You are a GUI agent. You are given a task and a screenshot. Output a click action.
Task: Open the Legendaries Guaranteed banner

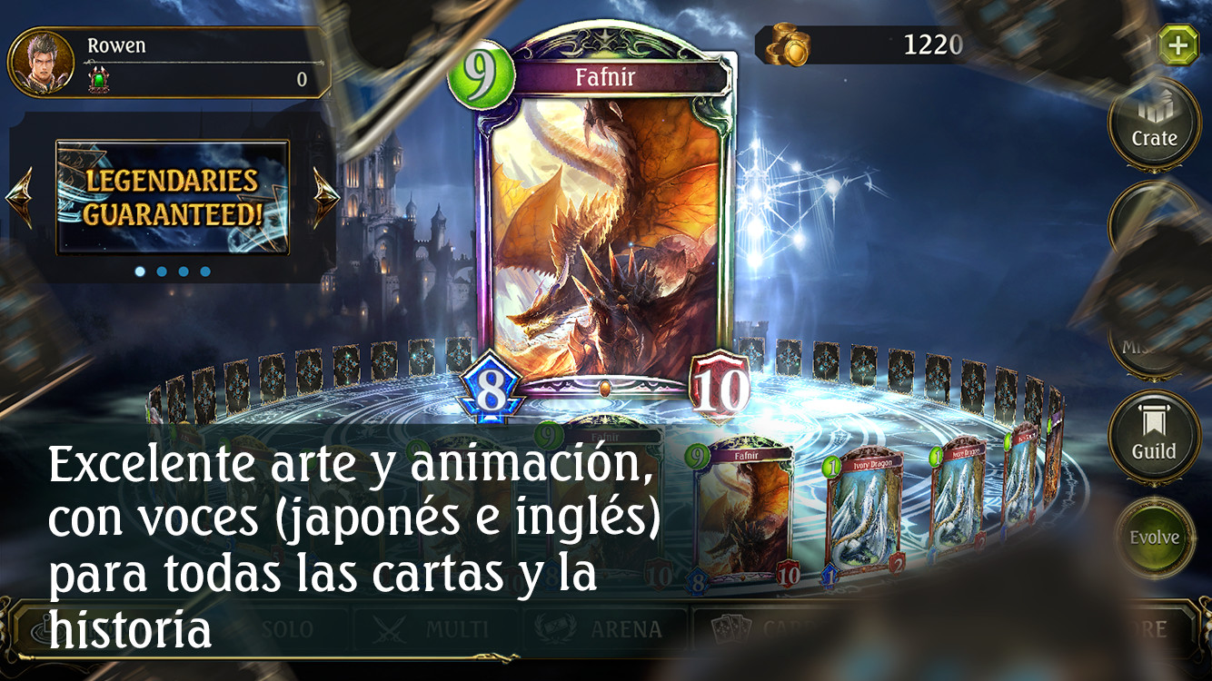(173, 197)
